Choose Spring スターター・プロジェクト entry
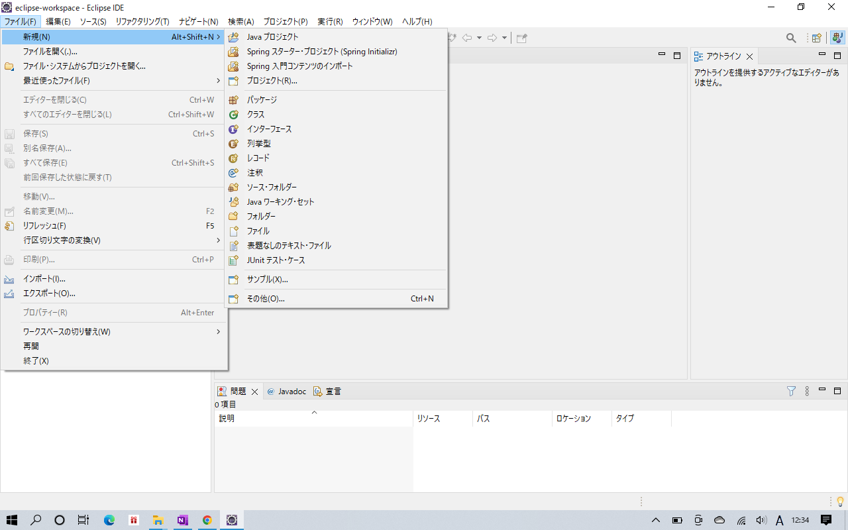The image size is (848, 530). [322, 52]
